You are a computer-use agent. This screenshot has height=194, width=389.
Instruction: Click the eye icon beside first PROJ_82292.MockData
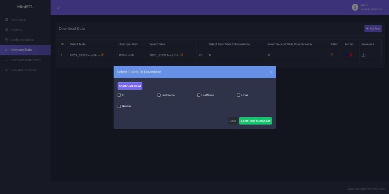coord(102,55)
